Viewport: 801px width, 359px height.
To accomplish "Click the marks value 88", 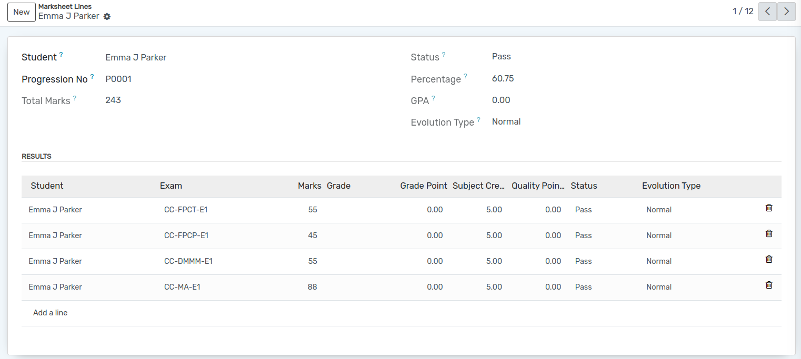I will [x=313, y=287].
